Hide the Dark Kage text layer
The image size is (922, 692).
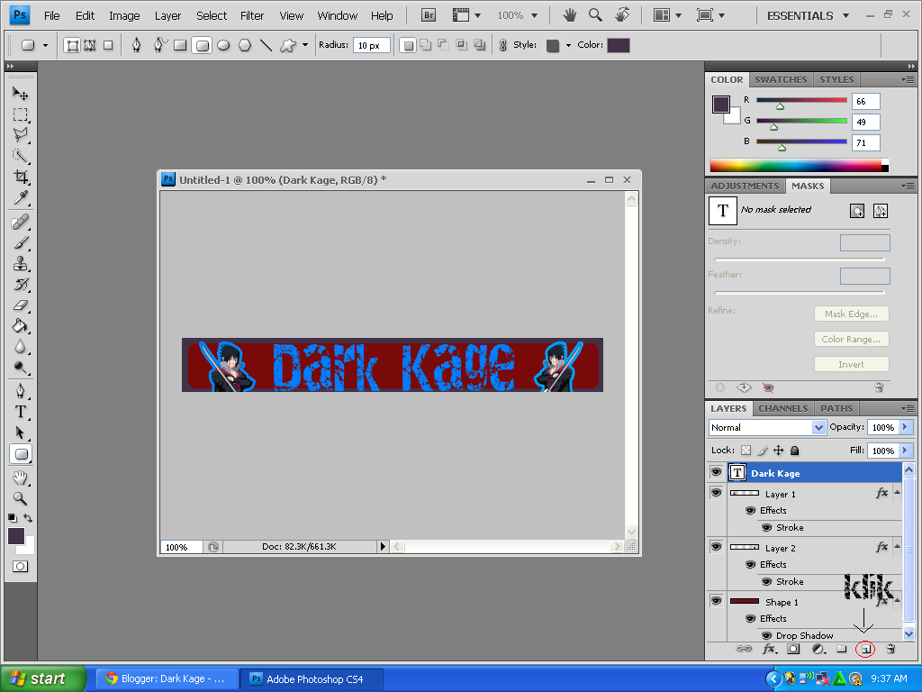click(x=716, y=472)
